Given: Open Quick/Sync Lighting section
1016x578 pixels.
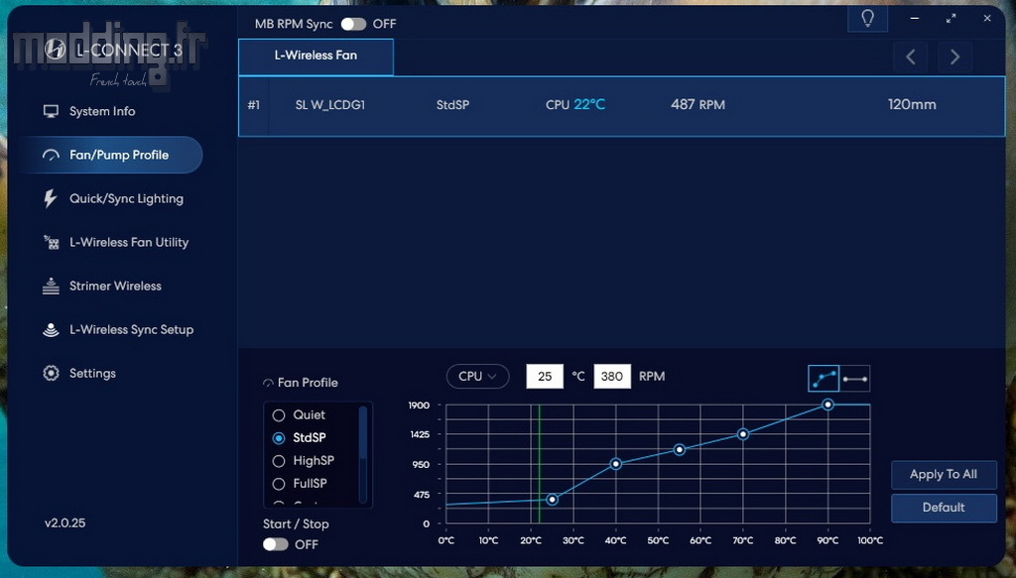Looking at the screenshot, I should point(126,198).
